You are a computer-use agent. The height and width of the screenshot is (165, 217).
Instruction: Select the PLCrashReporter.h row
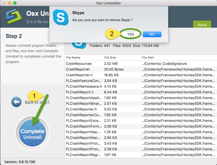(141, 109)
